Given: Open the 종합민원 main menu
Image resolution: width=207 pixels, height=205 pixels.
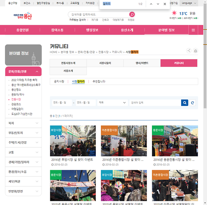Looking at the screenshot, I should click(x=23, y=30).
